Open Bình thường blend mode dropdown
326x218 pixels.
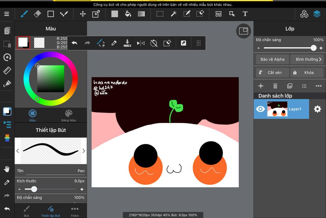click(307, 59)
